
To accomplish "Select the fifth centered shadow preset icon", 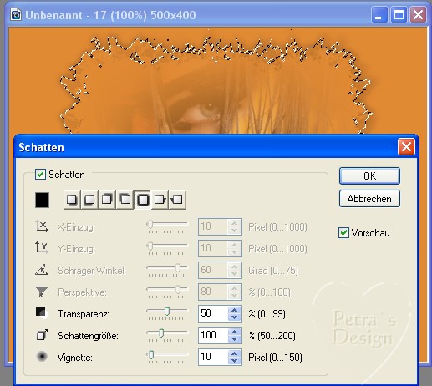I will pyautogui.click(x=143, y=200).
